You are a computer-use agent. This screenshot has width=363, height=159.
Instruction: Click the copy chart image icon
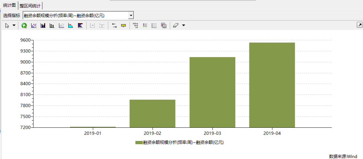[164, 26]
